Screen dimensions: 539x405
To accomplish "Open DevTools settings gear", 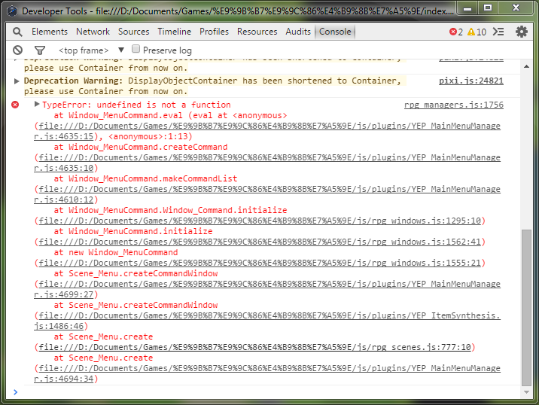I will [x=522, y=32].
